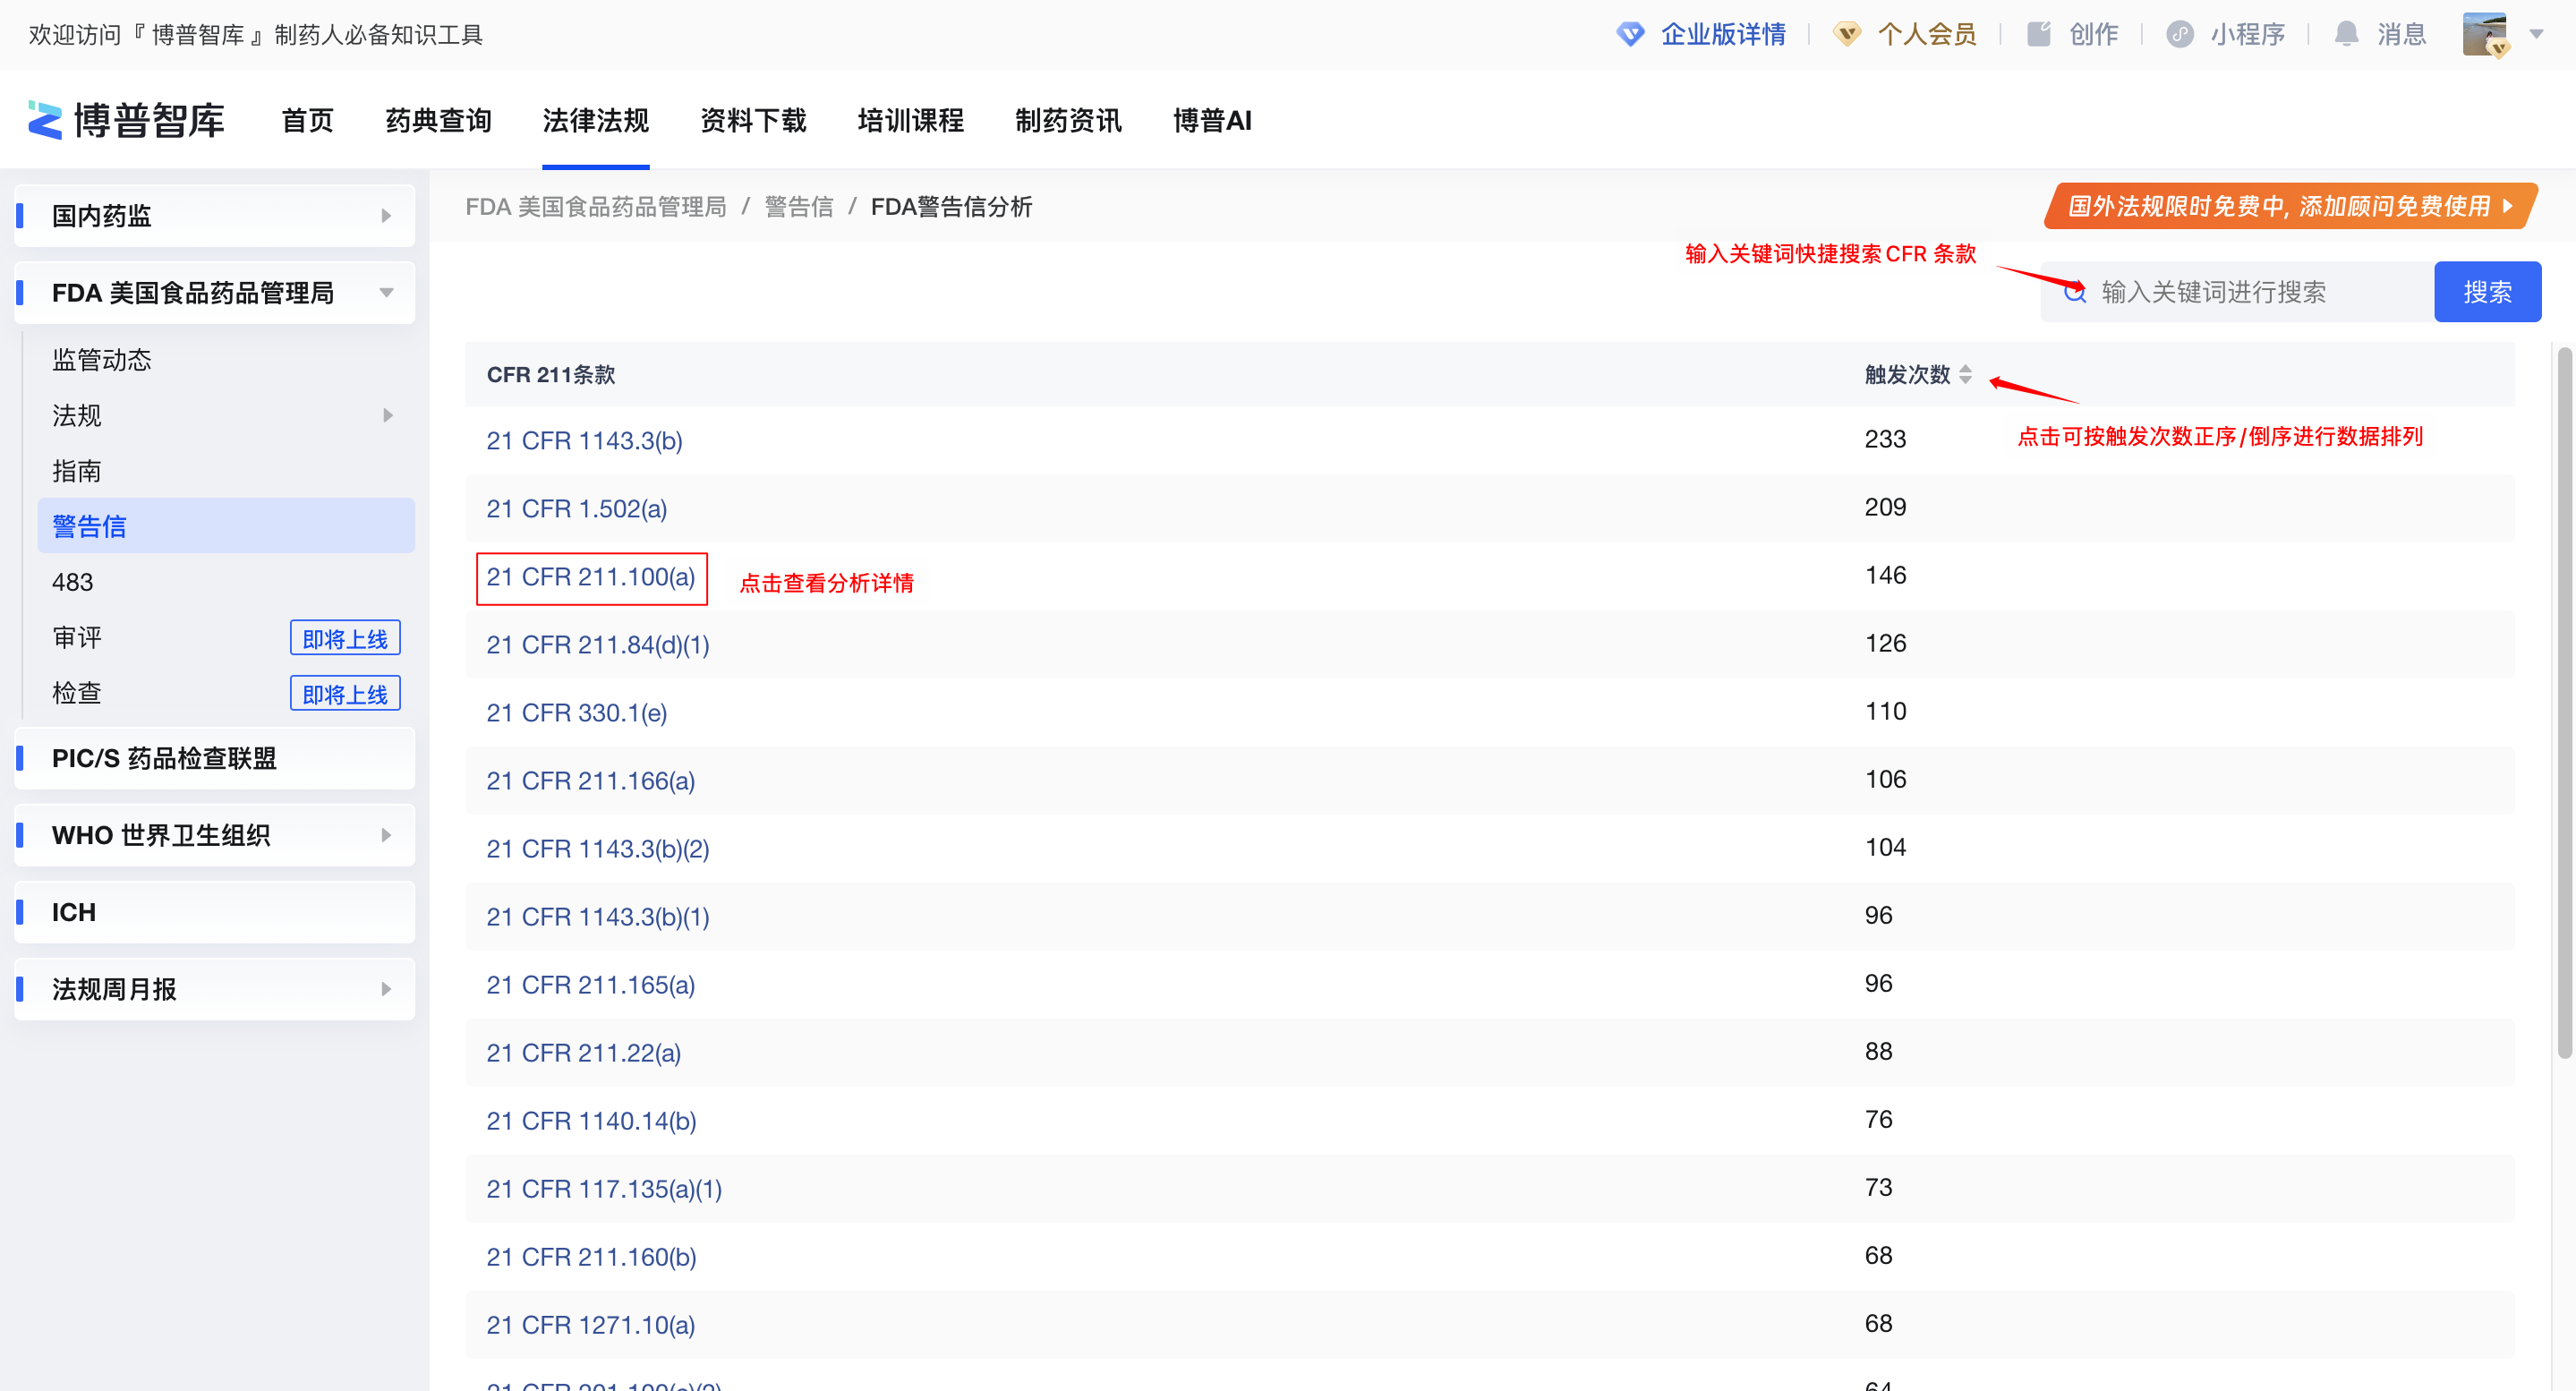
Task: Click the 博普智库 logo
Action: [x=126, y=120]
